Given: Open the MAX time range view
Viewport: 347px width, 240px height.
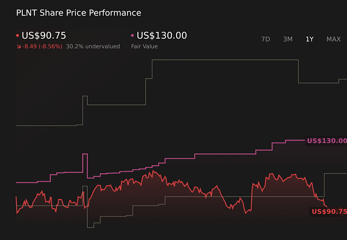Looking at the screenshot, I should click(333, 39).
